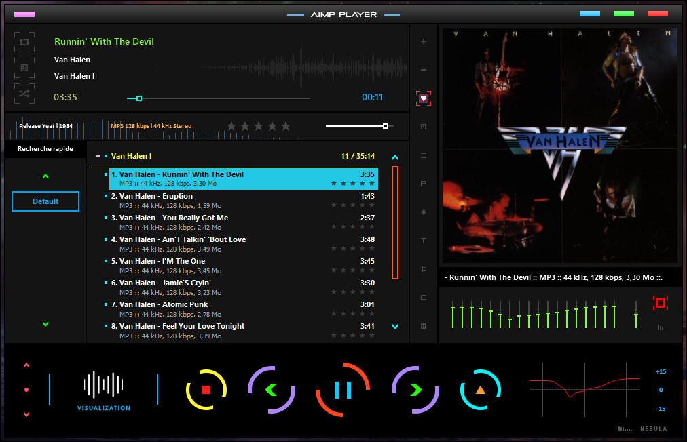The image size is (687, 442).
Task: Click the two-line equals icon in vertical toolbar
Action: [423, 155]
